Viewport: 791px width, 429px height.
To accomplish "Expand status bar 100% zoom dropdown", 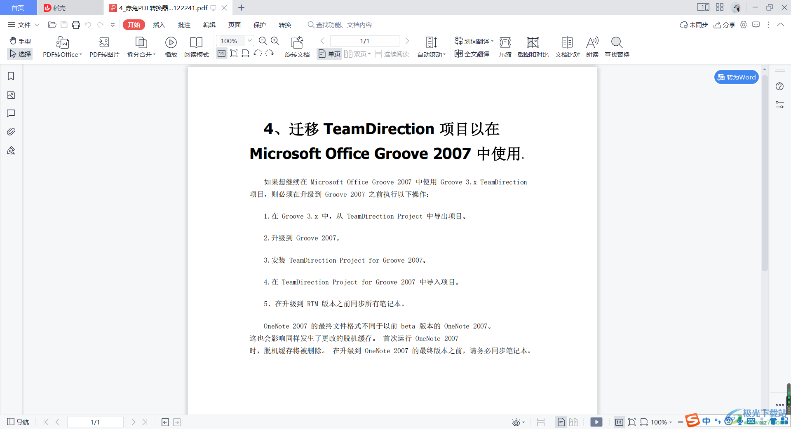I will 671,422.
